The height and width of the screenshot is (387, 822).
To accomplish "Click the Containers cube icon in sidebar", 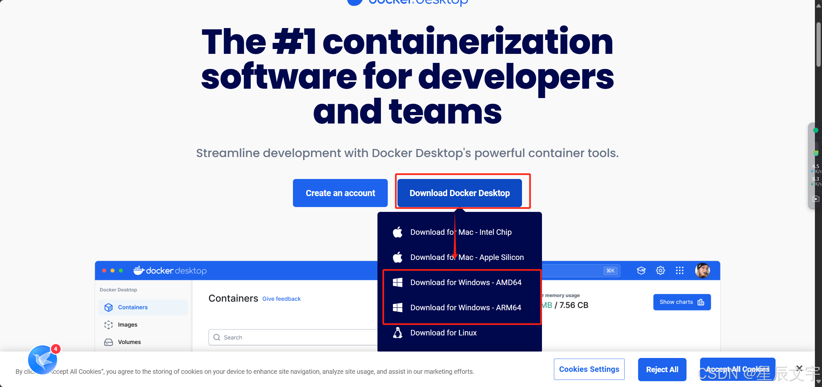I will click(x=109, y=307).
